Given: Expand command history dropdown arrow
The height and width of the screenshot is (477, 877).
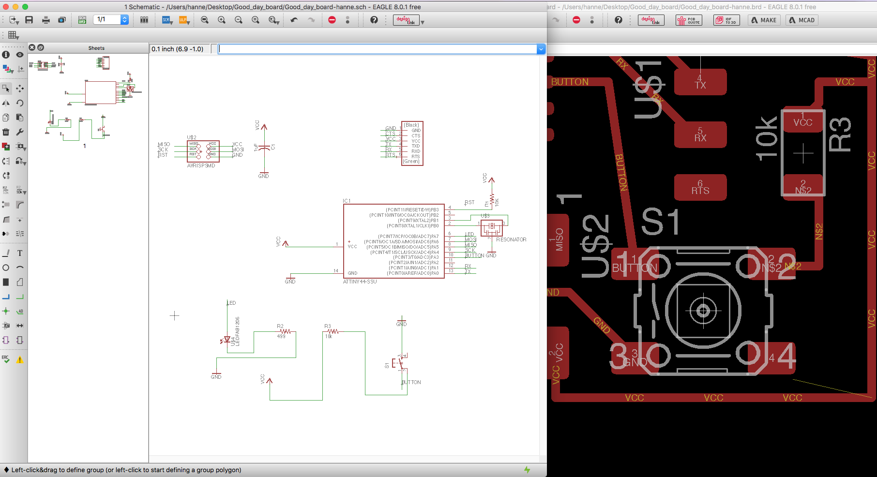Looking at the screenshot, I should [541, 49].
